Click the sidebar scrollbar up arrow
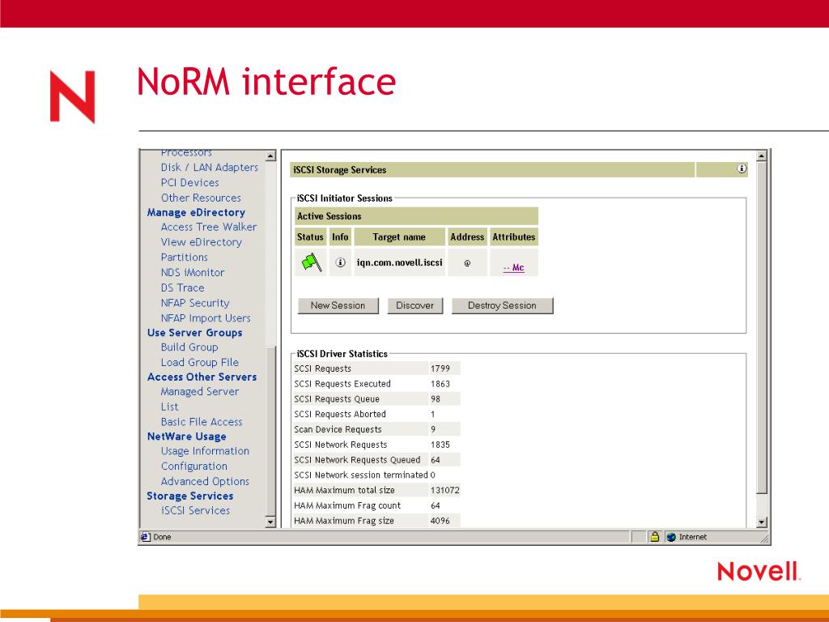 (270, 155)
